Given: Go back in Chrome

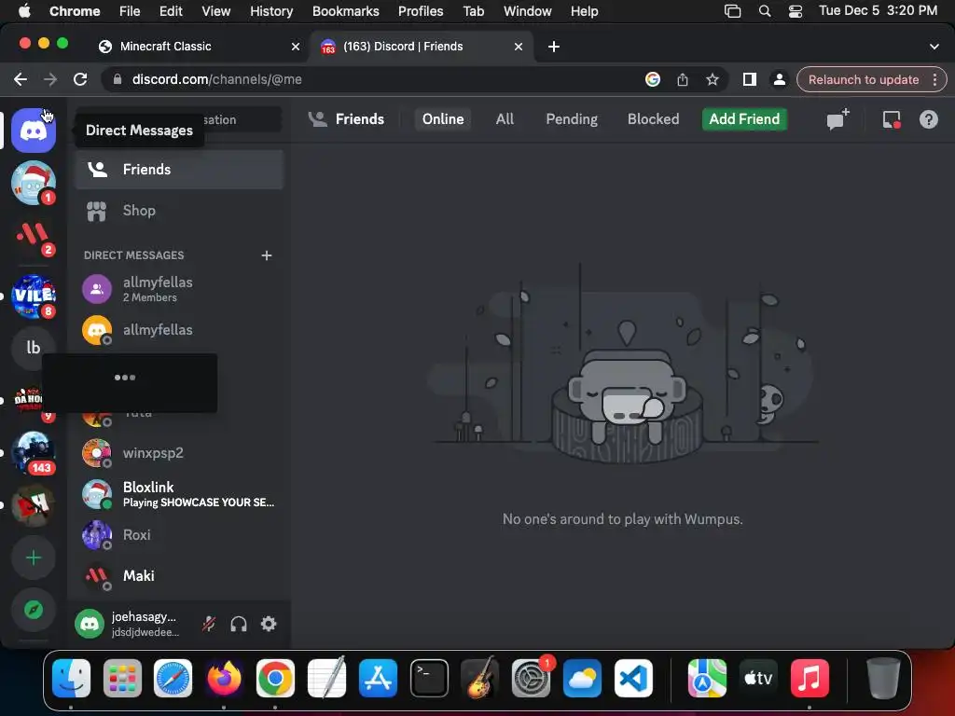Looking at the screenshot, I should tap(21, 79).
